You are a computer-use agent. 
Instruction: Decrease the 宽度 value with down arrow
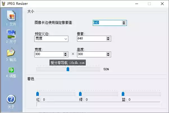point(65,55)
